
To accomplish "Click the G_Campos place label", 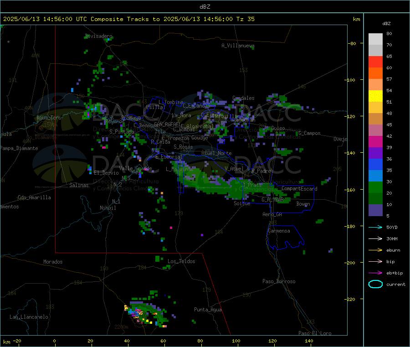I will point(310,133).
